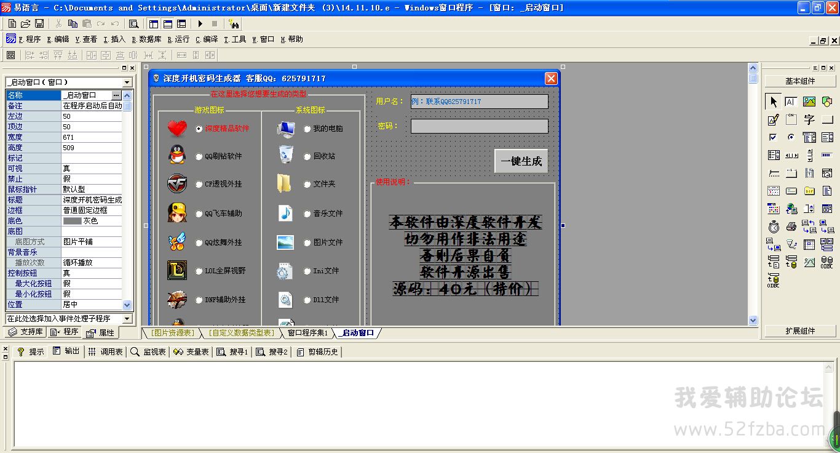The image size is (840, 453).
Task: Create a new file from the toolbar
Action: coord(12,23)
